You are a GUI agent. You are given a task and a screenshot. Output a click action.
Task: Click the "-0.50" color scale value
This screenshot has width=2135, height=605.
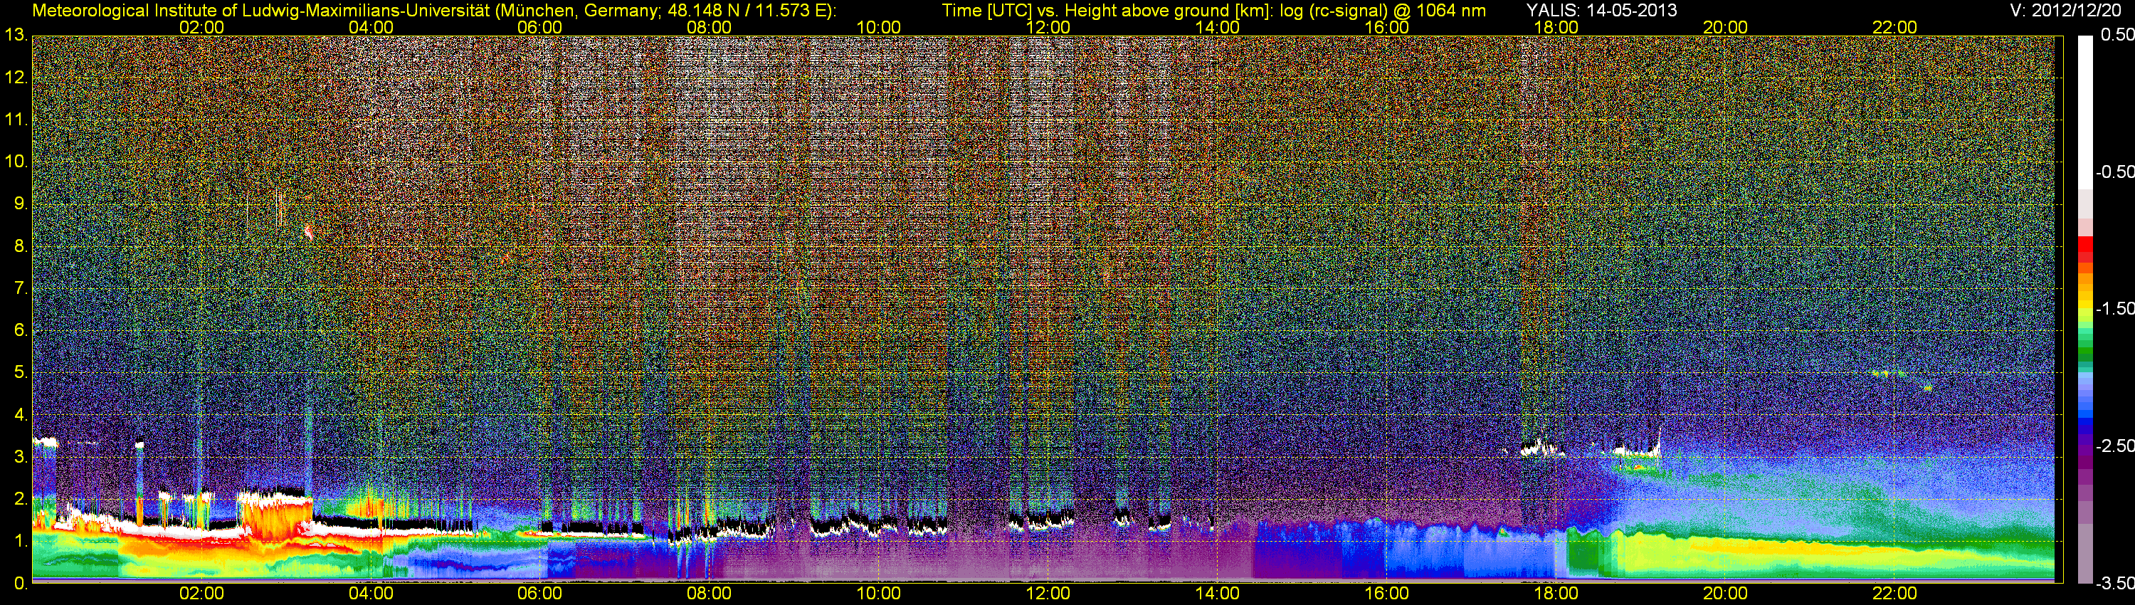coord(2114,172)
